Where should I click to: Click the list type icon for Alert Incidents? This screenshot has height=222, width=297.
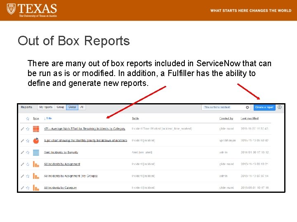tap(36, 153)
